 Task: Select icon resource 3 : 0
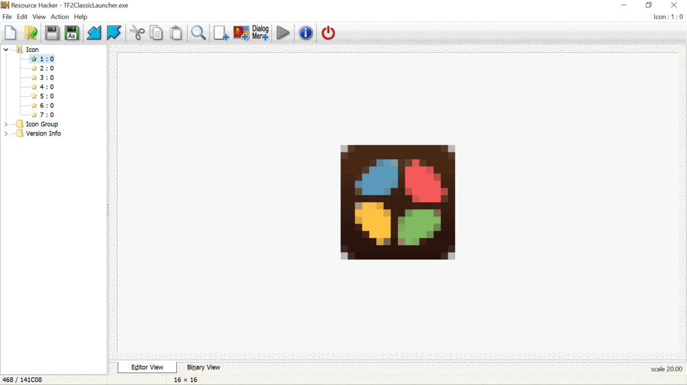[x=42, y=78]
